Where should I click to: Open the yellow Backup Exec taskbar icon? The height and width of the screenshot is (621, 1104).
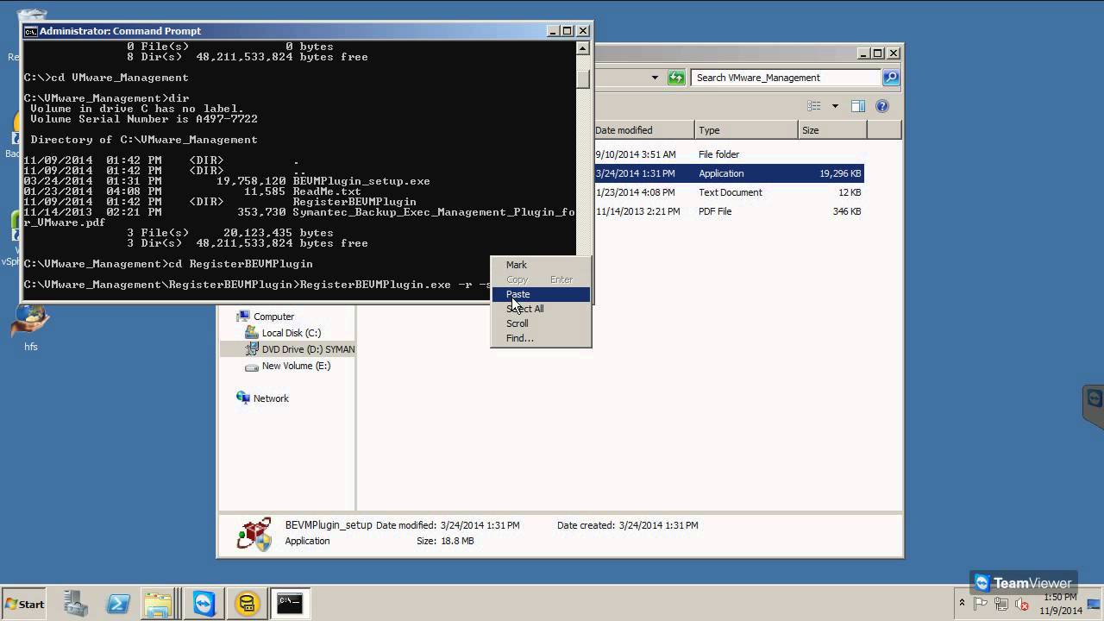point(247,604)
